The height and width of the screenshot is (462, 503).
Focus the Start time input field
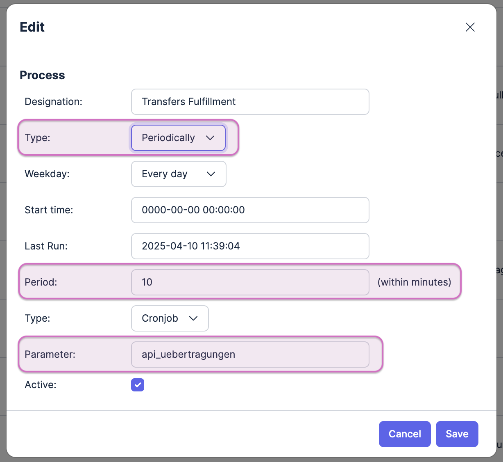250,210
